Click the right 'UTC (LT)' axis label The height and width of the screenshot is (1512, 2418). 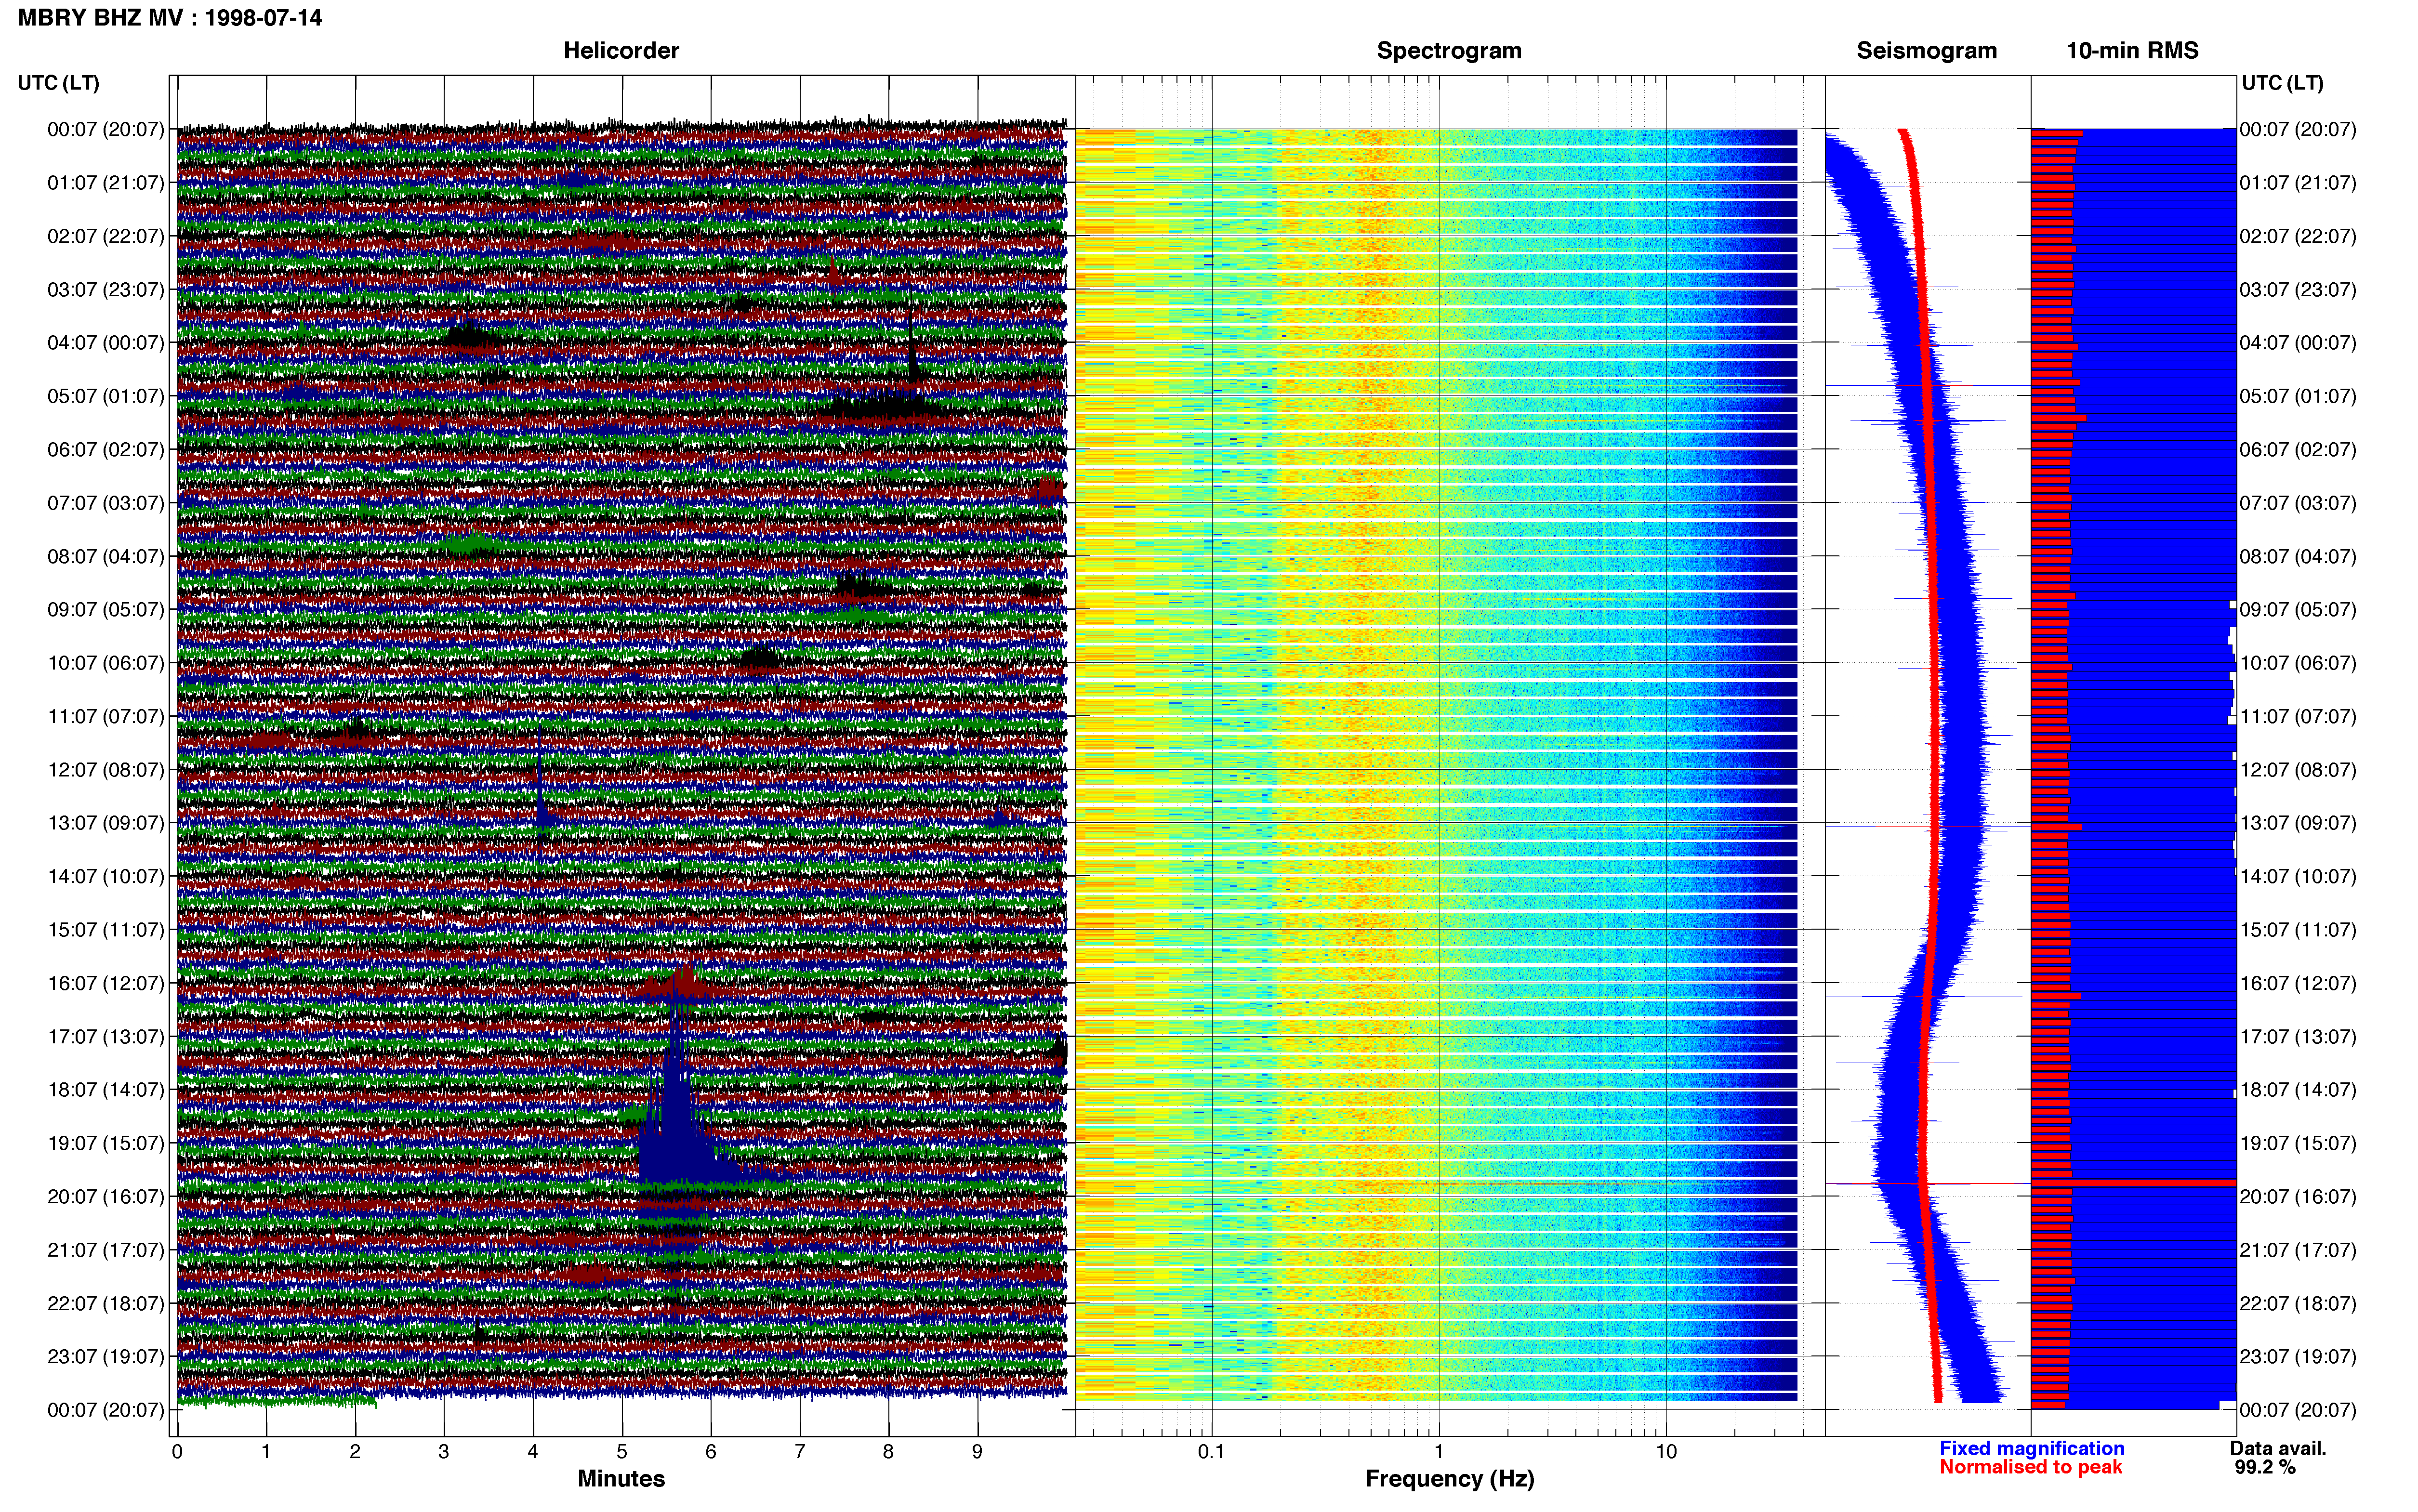pos(2283,83)
